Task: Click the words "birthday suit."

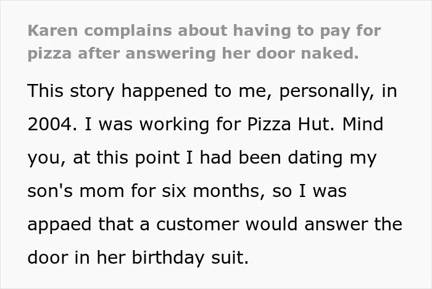Action: (190, 258)
